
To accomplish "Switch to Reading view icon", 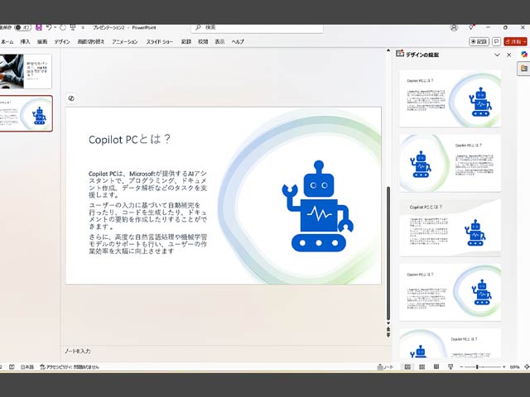I will pyautogui.click(x=436, y=367).
